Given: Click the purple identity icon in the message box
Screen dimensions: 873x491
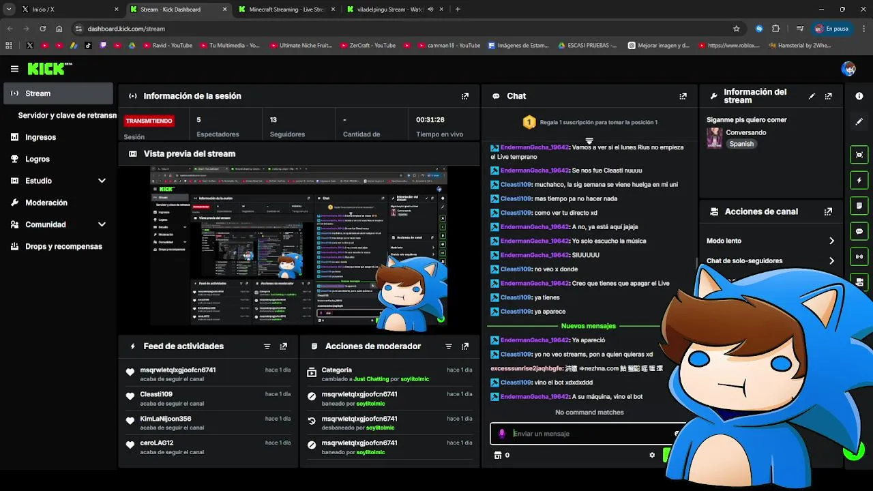Looking at the screenshot, I should [x=502, y=434].
